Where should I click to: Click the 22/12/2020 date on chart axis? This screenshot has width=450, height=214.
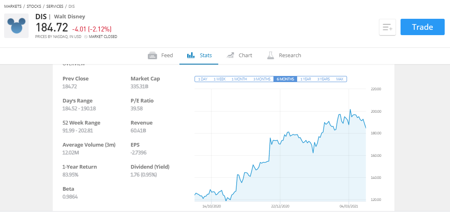[280, 206]
